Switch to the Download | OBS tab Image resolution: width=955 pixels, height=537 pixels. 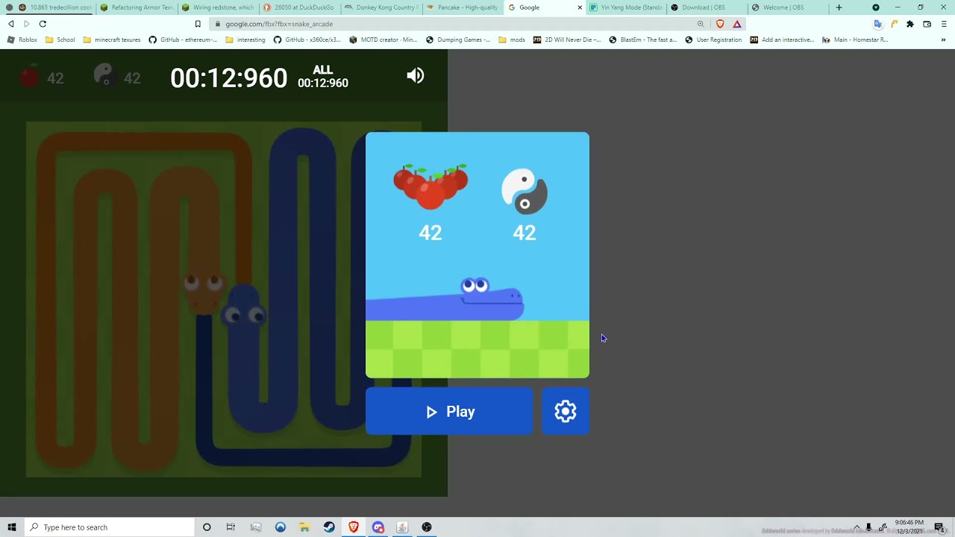706,7
